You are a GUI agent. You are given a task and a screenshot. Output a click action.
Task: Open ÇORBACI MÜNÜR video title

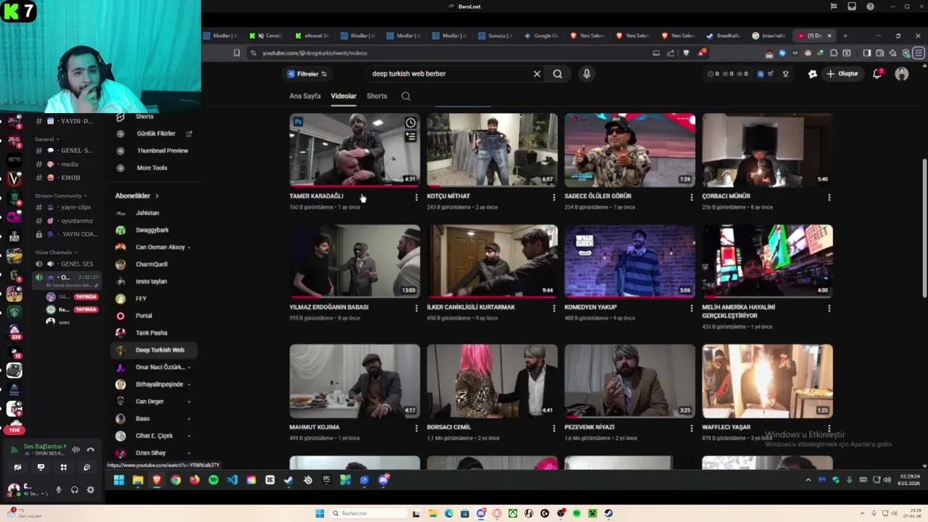(726, 196)
